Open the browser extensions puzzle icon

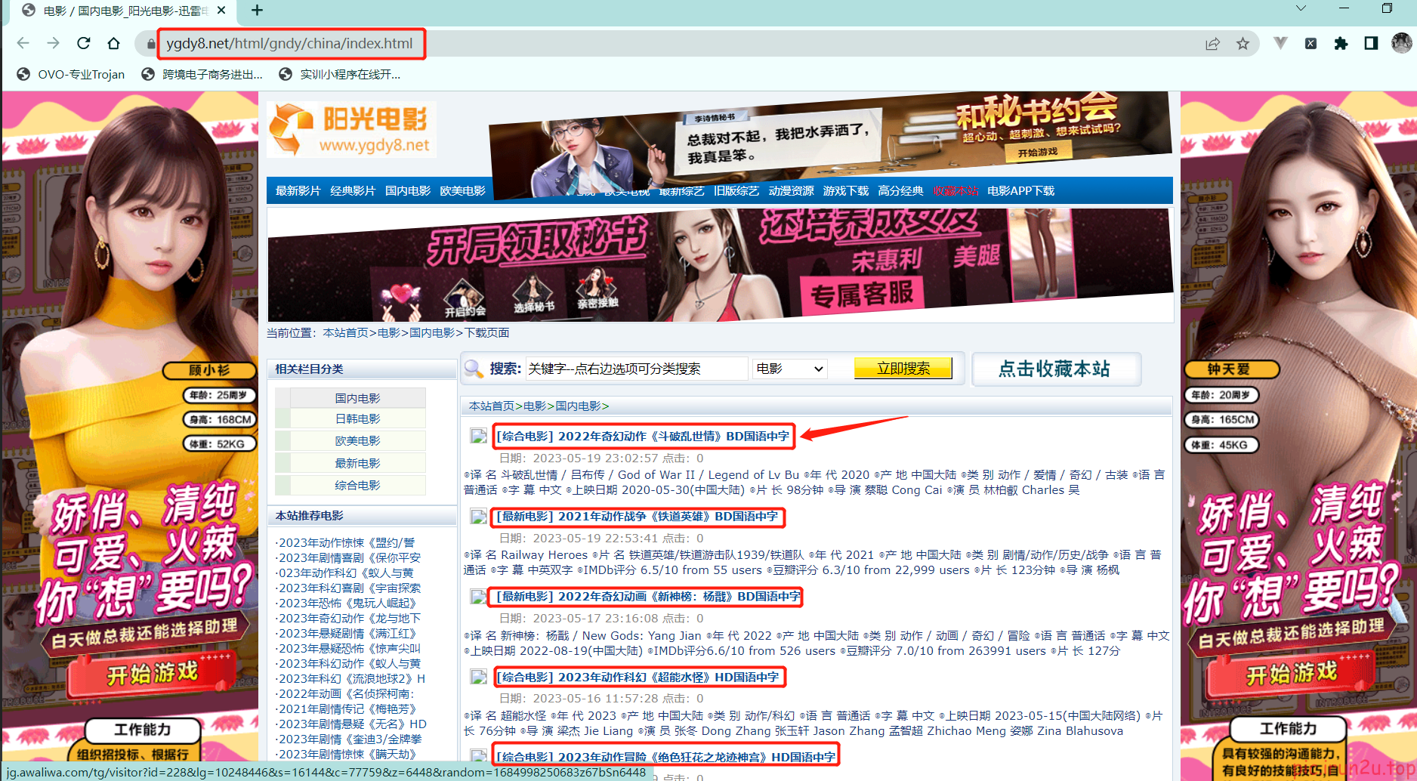1341,43
